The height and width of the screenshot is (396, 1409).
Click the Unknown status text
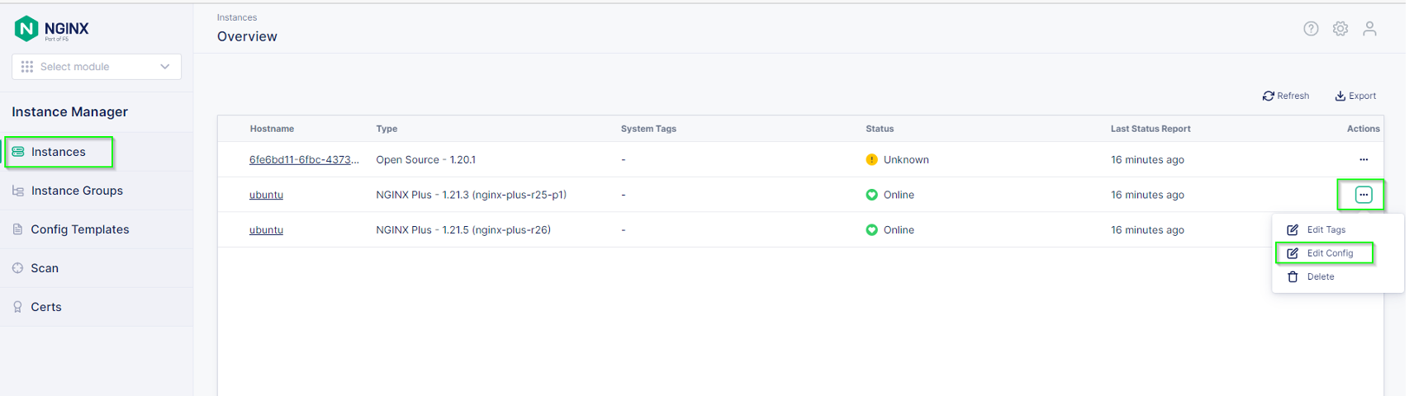[906, 160]
